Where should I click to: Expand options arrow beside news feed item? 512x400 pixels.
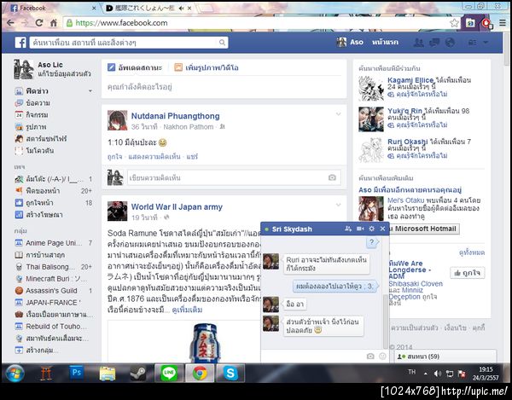coord(90,91)
